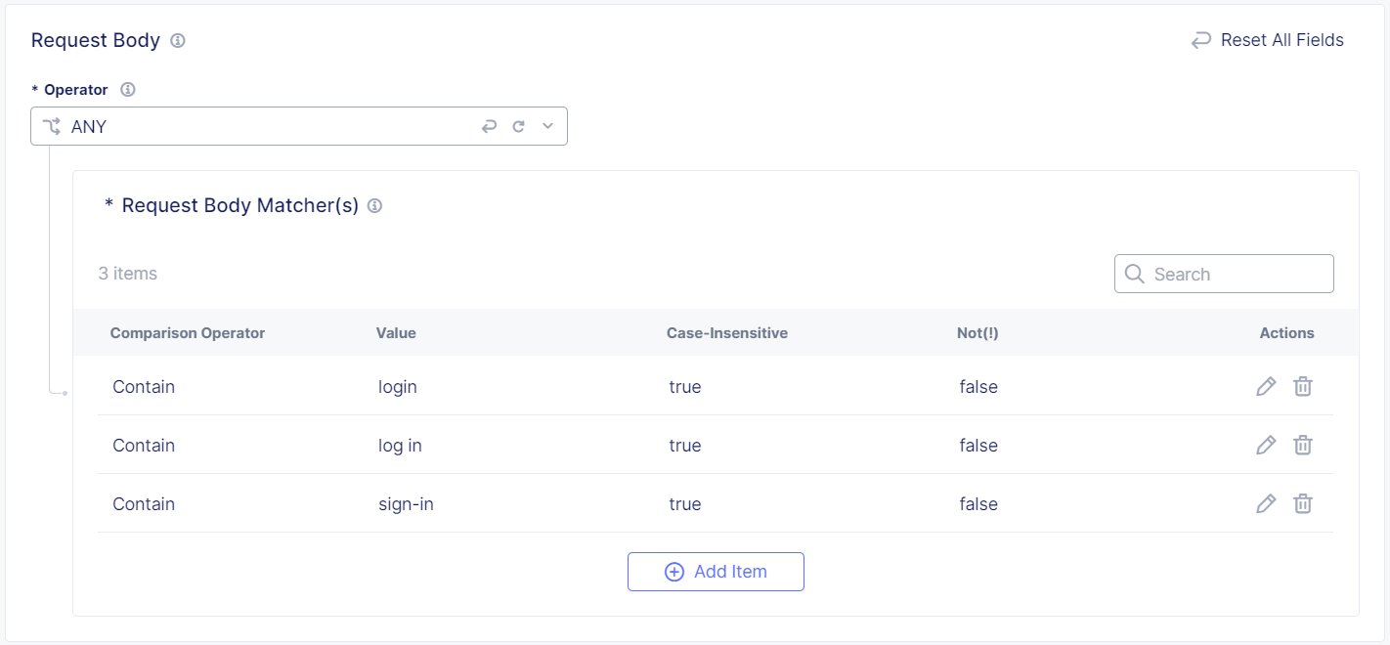Click the Add Item button

[x=716, y=572]
